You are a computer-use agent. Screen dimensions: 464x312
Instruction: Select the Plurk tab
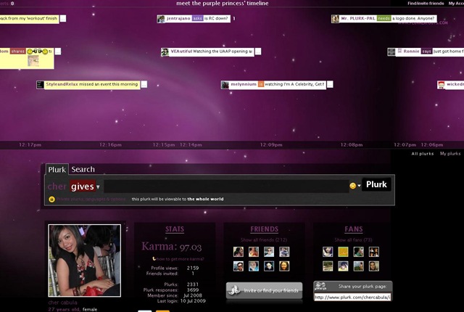pos(57,169)
